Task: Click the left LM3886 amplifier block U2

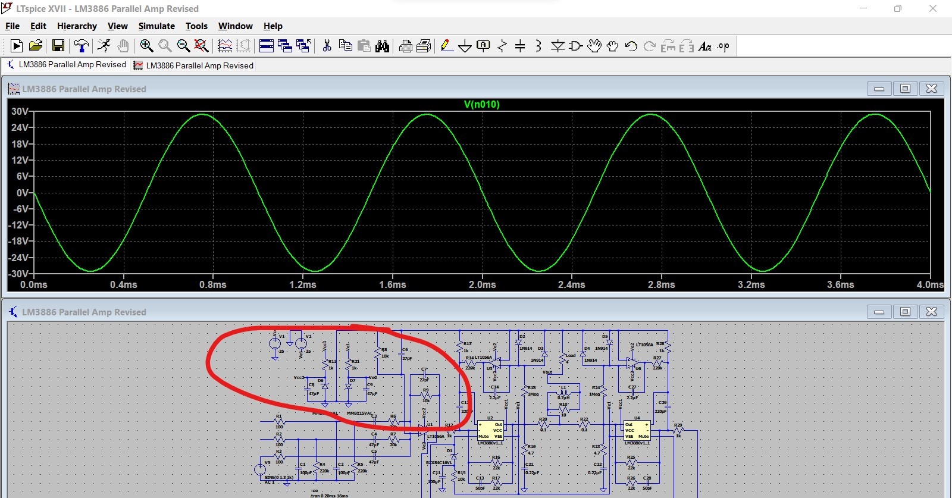Action: click(x=490, y=431)
